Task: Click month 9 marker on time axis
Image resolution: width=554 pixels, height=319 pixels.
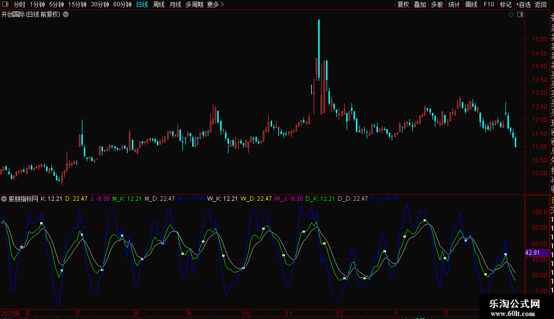Action: pos(189,313)
